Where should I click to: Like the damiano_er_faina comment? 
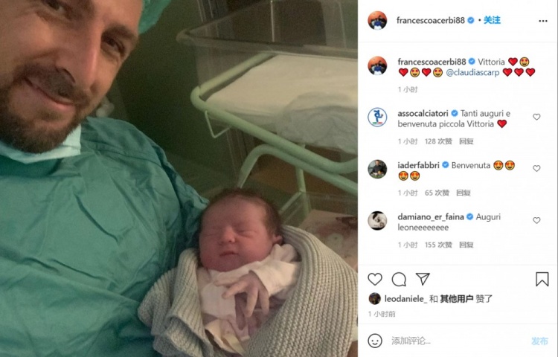pos(536,220)
